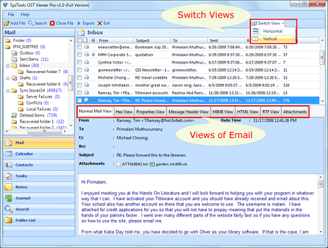Click the Sent Items folder icon

[x=14, y=59]
